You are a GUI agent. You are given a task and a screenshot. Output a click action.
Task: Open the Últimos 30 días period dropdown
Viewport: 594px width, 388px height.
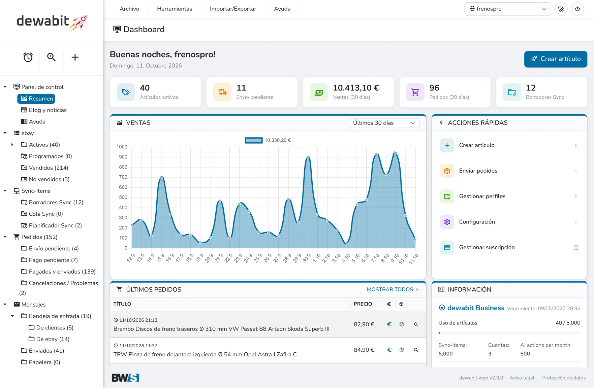[x=384, y=123]
